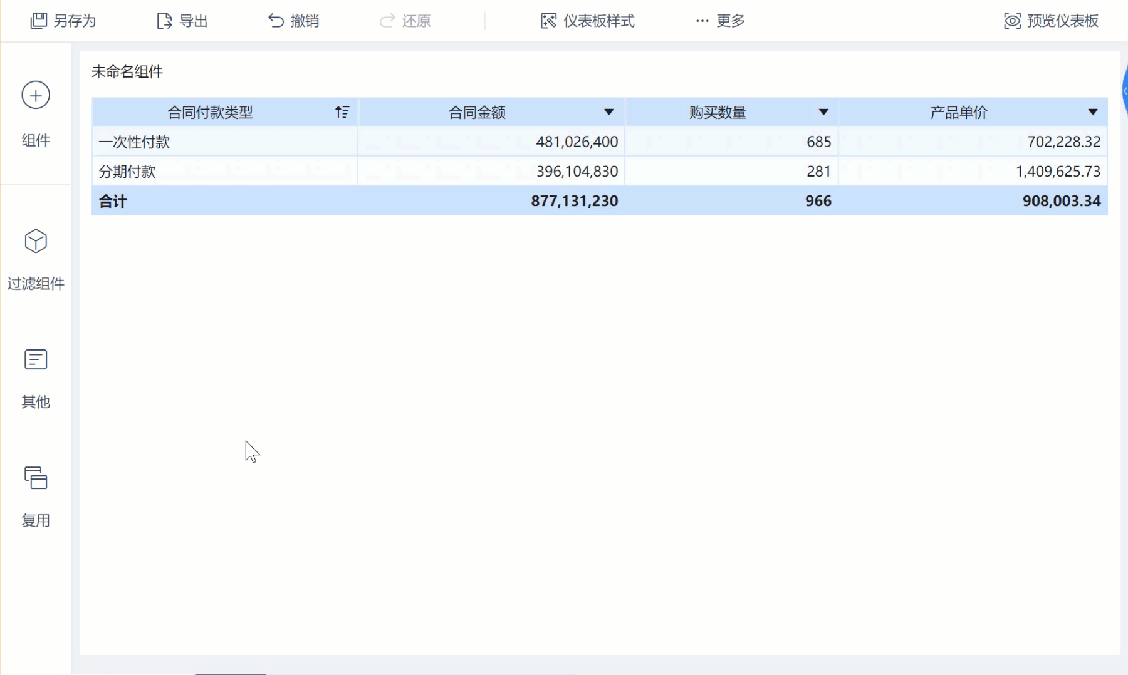Click the 过滤组件 cube icon
1128x675 pixels.
pyautogui.click(x=36, y=241)
